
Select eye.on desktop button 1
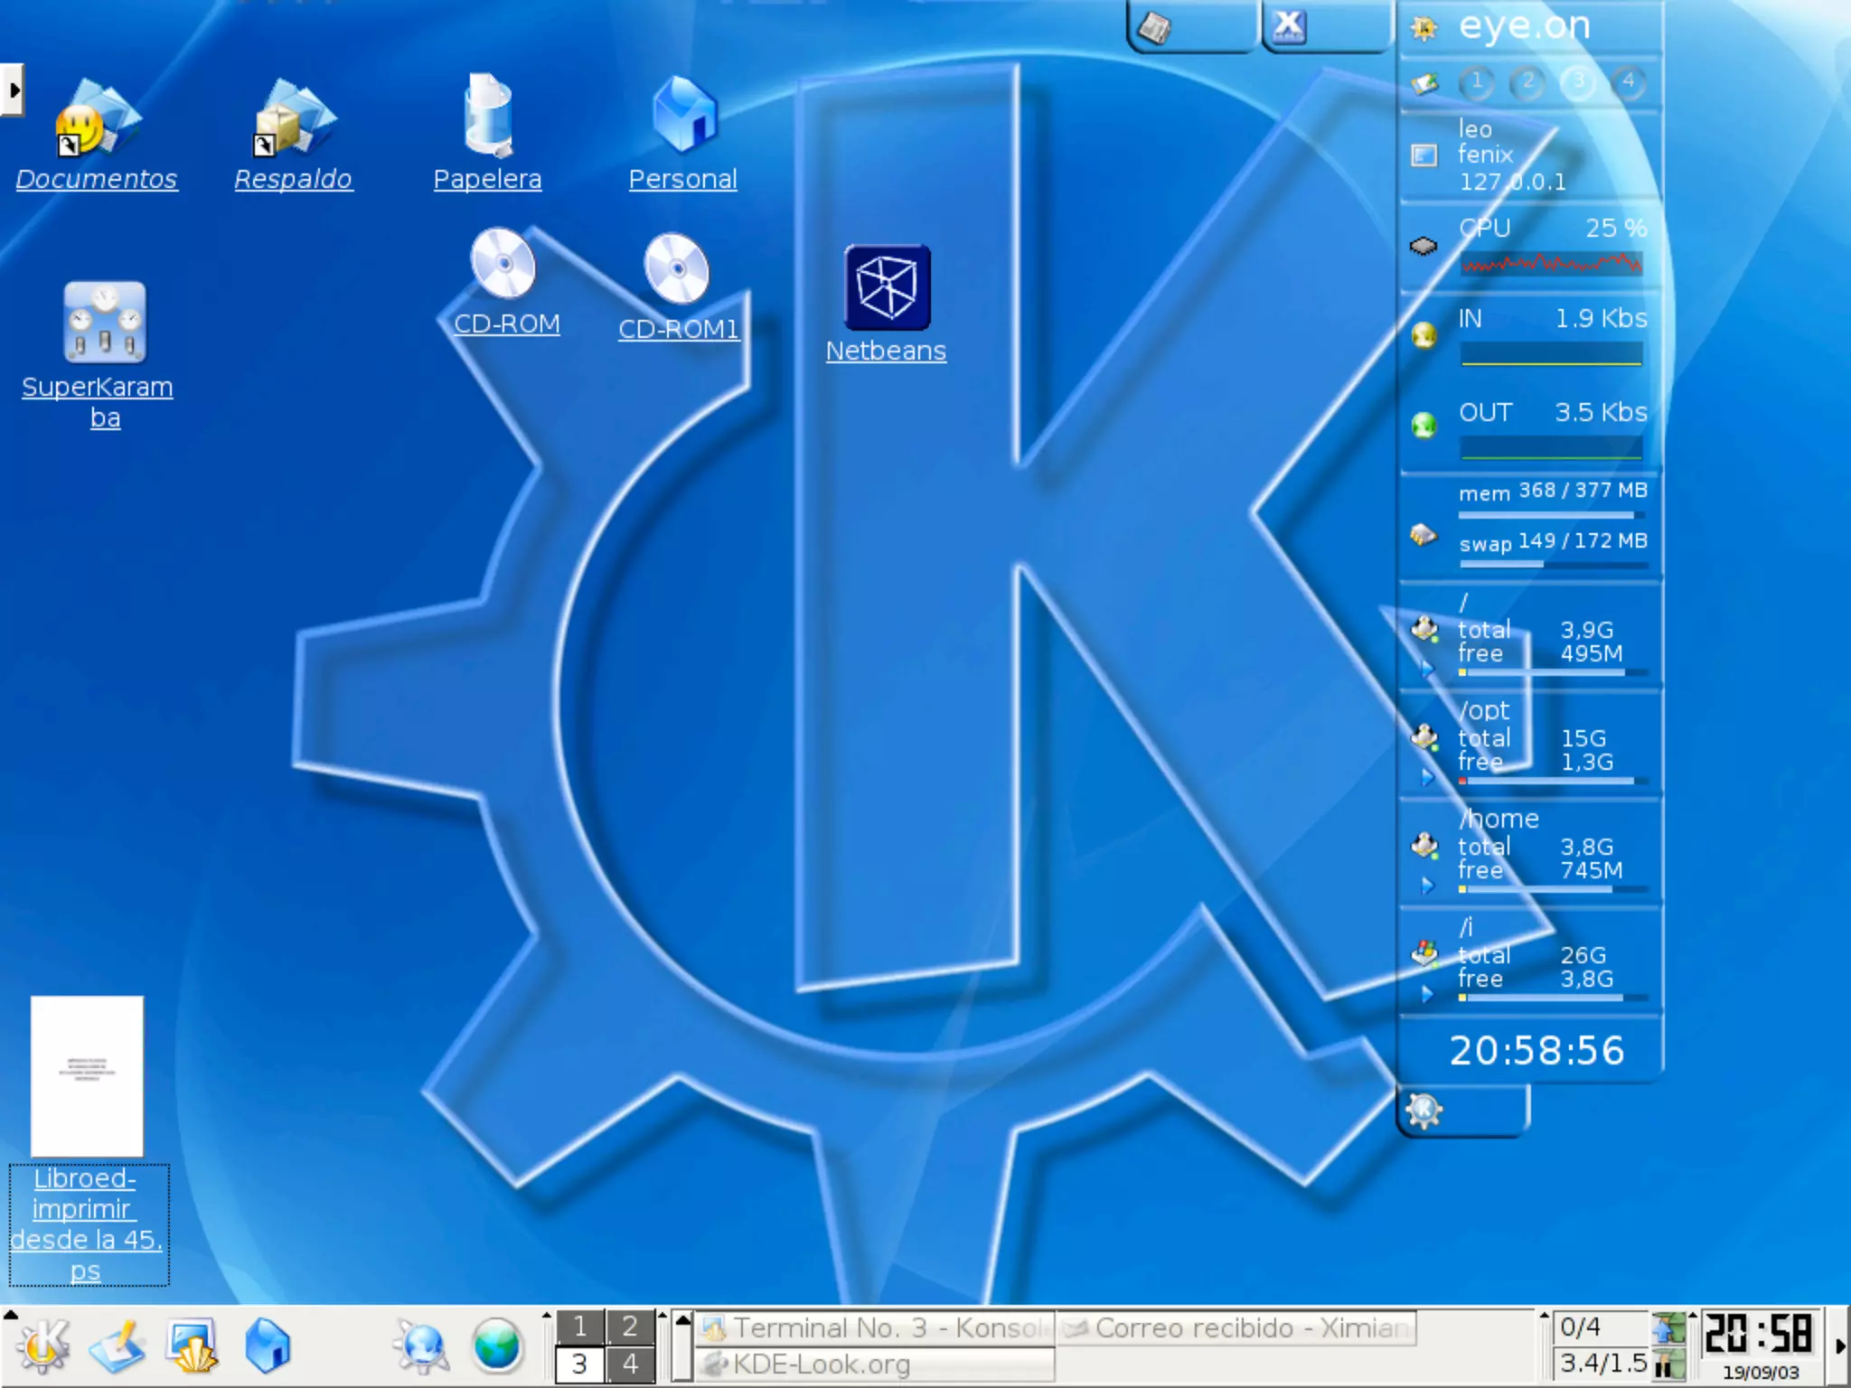click(1477, 82)
